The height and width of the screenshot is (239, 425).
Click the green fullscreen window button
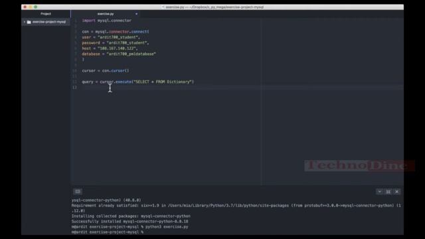pyautogui.click(x=35, y=7)
